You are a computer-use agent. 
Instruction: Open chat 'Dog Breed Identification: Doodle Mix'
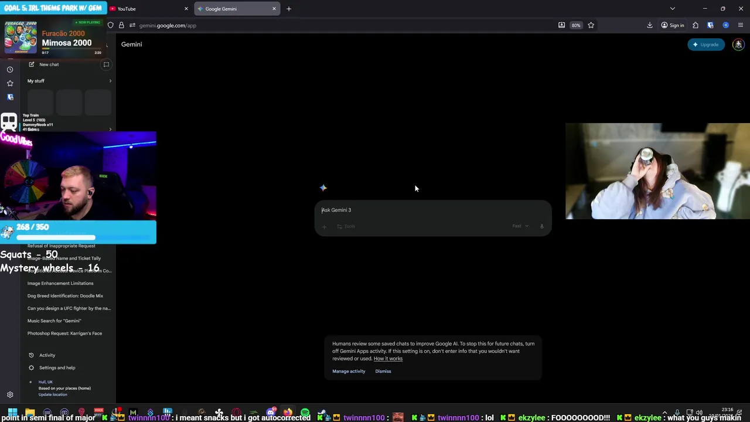click(65, 296)
